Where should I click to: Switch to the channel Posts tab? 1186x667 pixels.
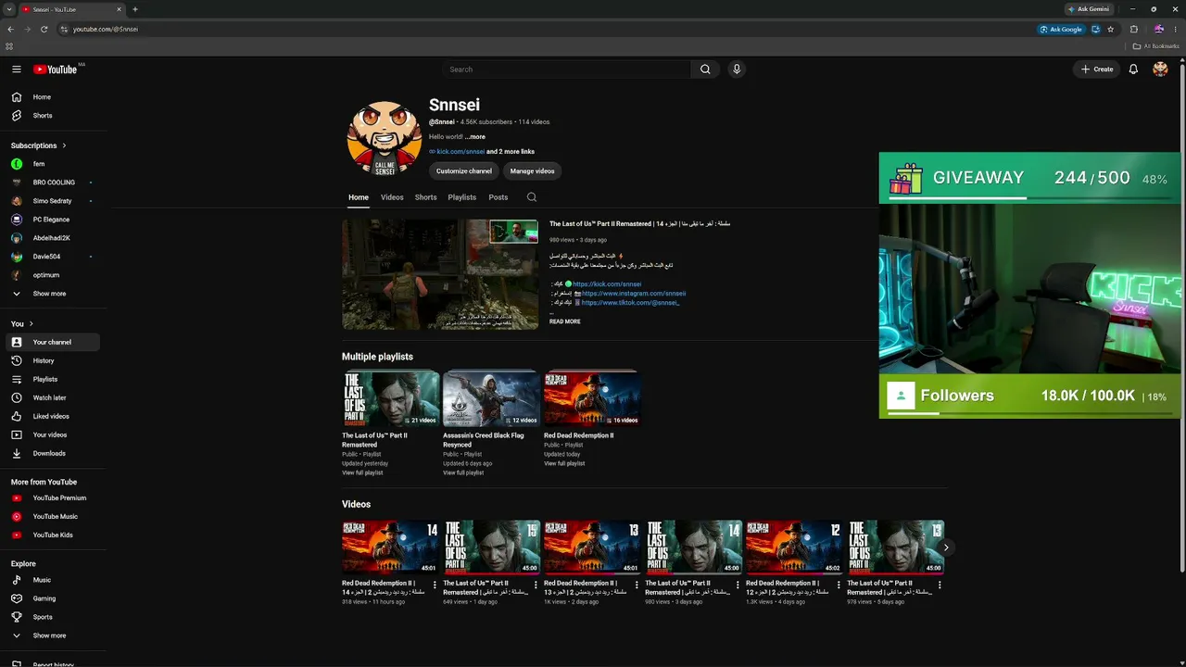[498, 197]
